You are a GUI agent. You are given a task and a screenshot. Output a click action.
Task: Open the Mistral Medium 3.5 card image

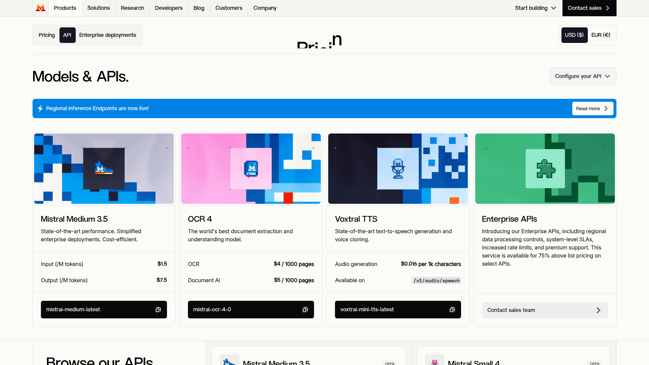(104, 169)
